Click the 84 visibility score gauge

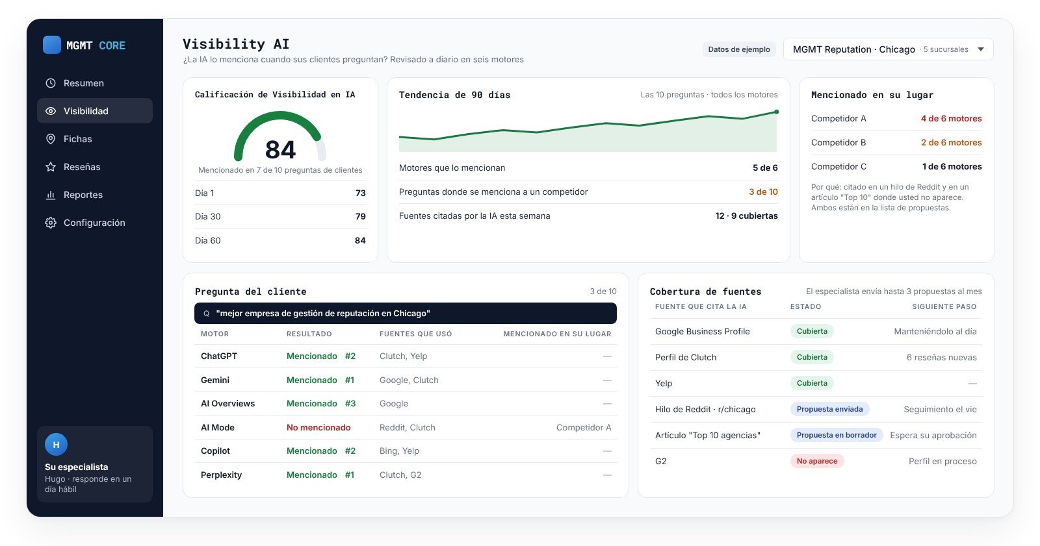pyautogui.click(x=280, y=138)
